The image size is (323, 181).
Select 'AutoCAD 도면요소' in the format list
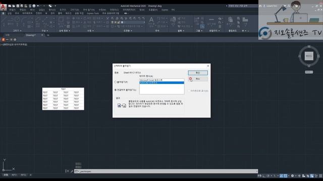pyautogui.click(x=161, y=82)
